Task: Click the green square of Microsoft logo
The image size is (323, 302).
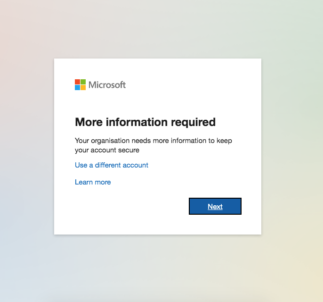Action: pos(83,82)
